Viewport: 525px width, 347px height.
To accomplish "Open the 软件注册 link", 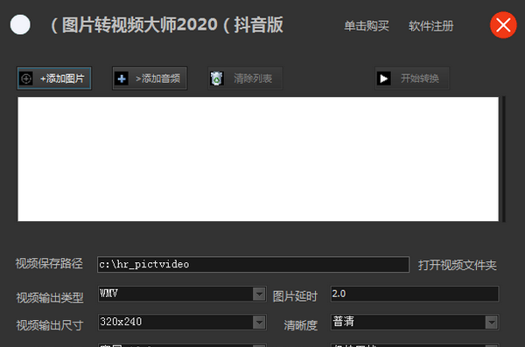I will 430,25.
